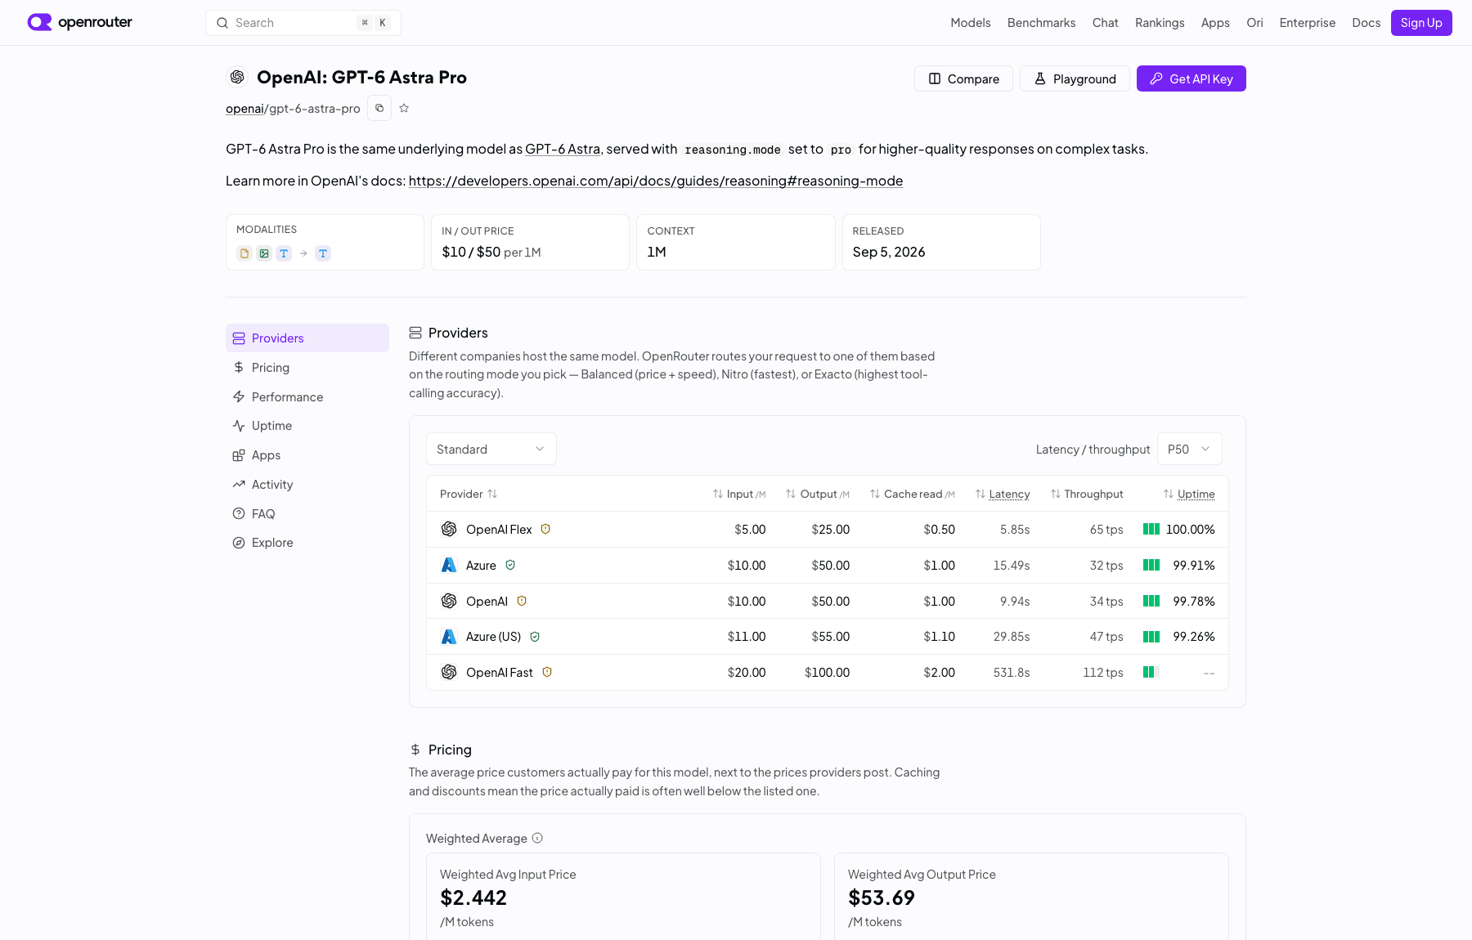This screenshot has height=940, width=1472.
Task: Open the Playground button
Action: [x=1075, y=78]
